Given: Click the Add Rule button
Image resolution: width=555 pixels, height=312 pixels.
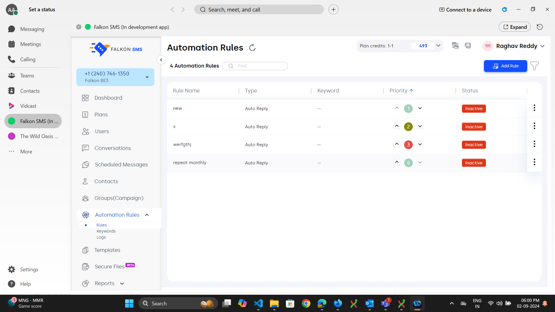Looking at the screenshot, I should click(505, 66).
